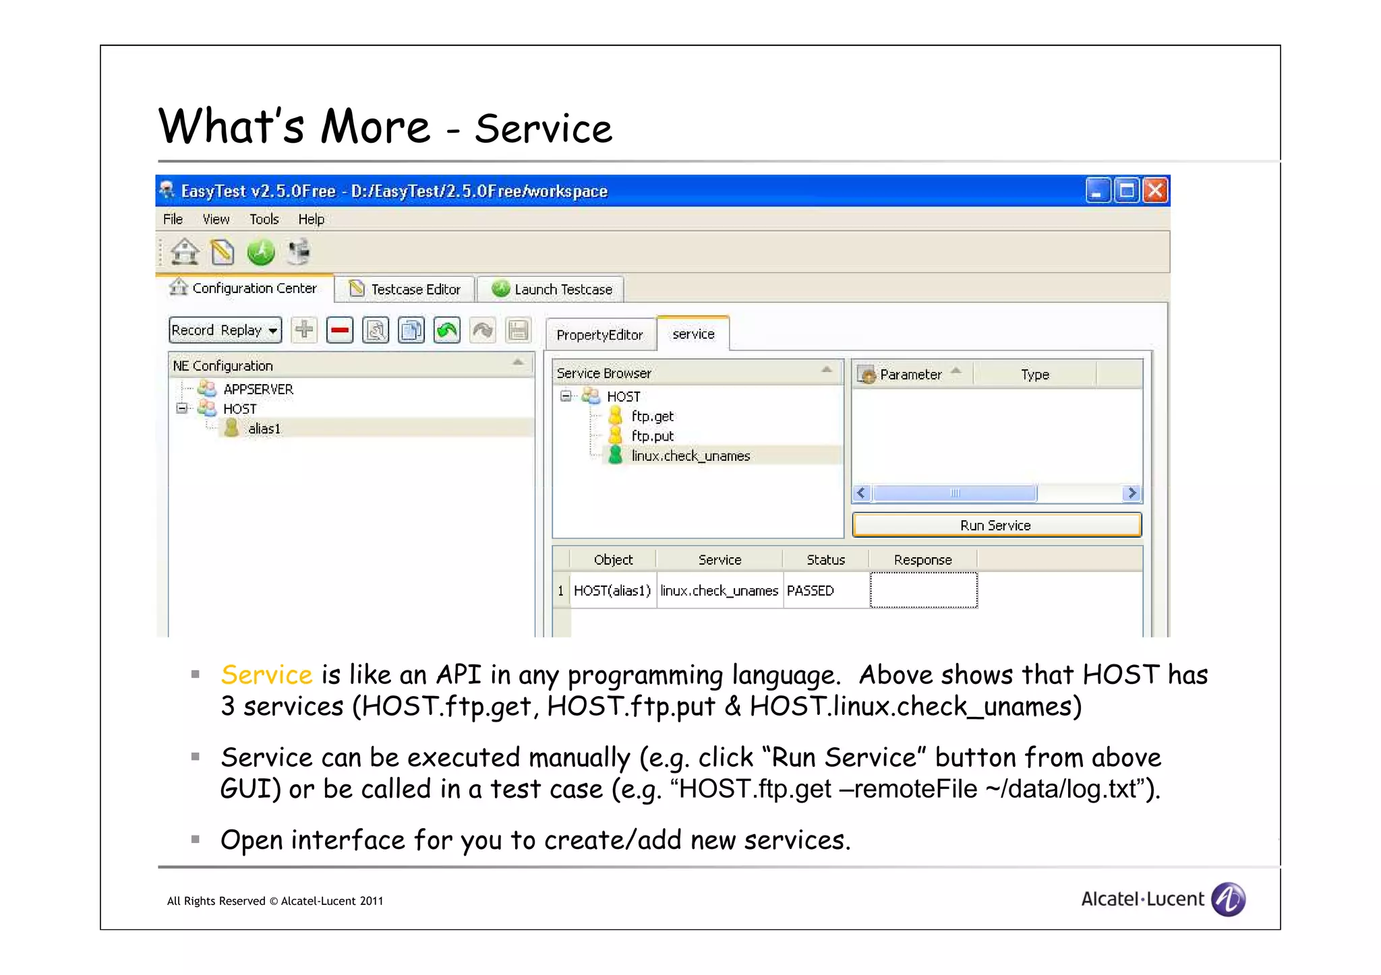The image size is (1381, 975).
Task: Sort Service Browser using the header arrow
Action: [827, 369]
